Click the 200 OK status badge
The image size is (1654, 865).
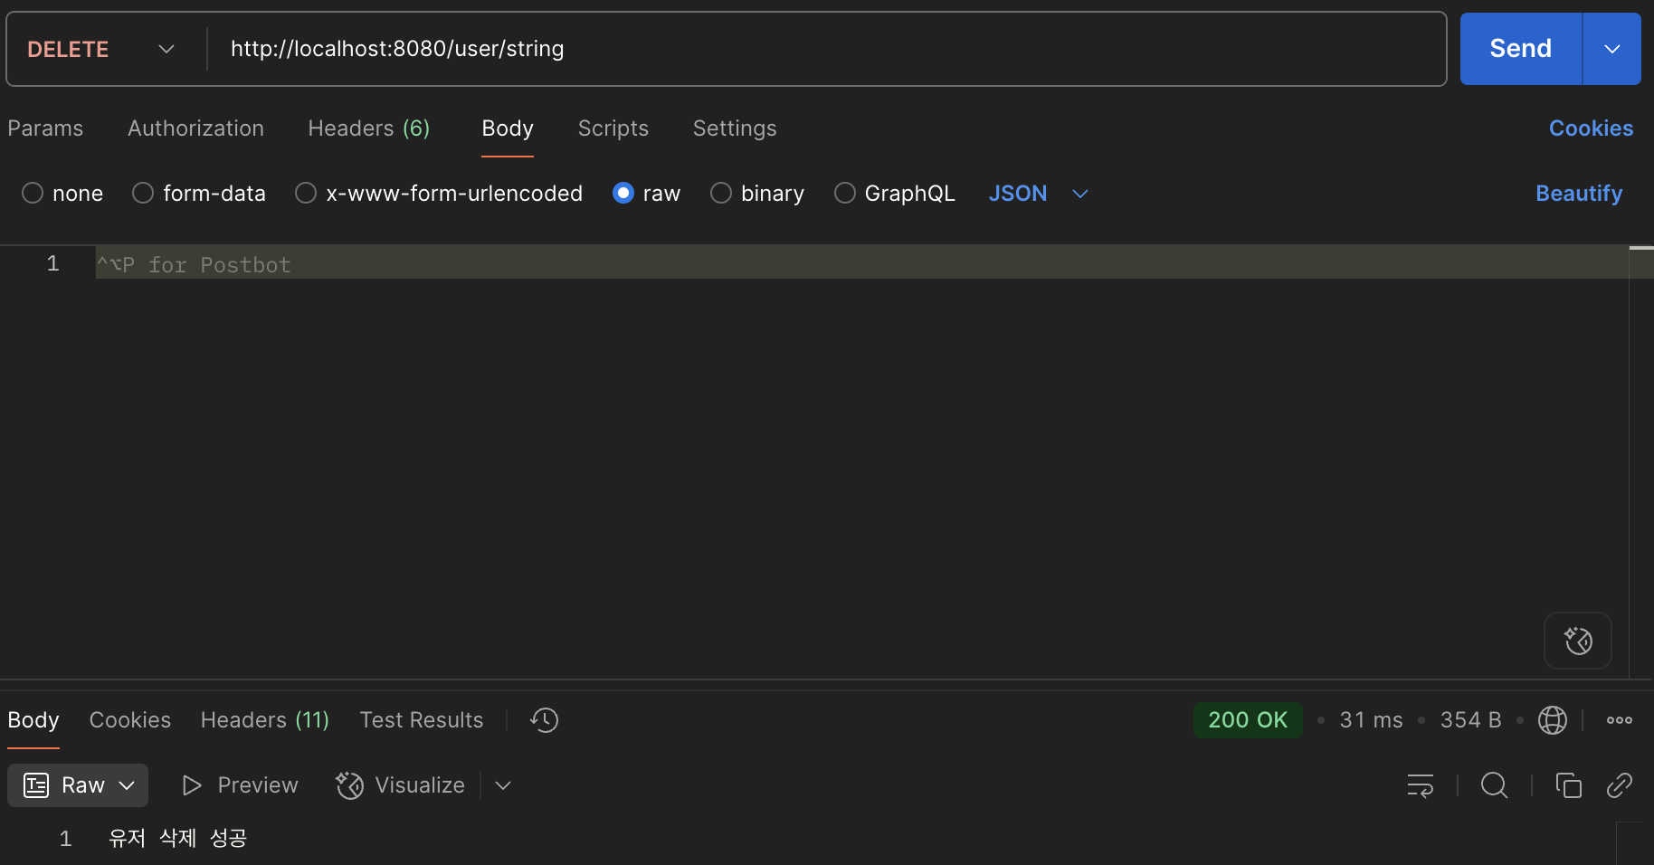(1248, 720)
